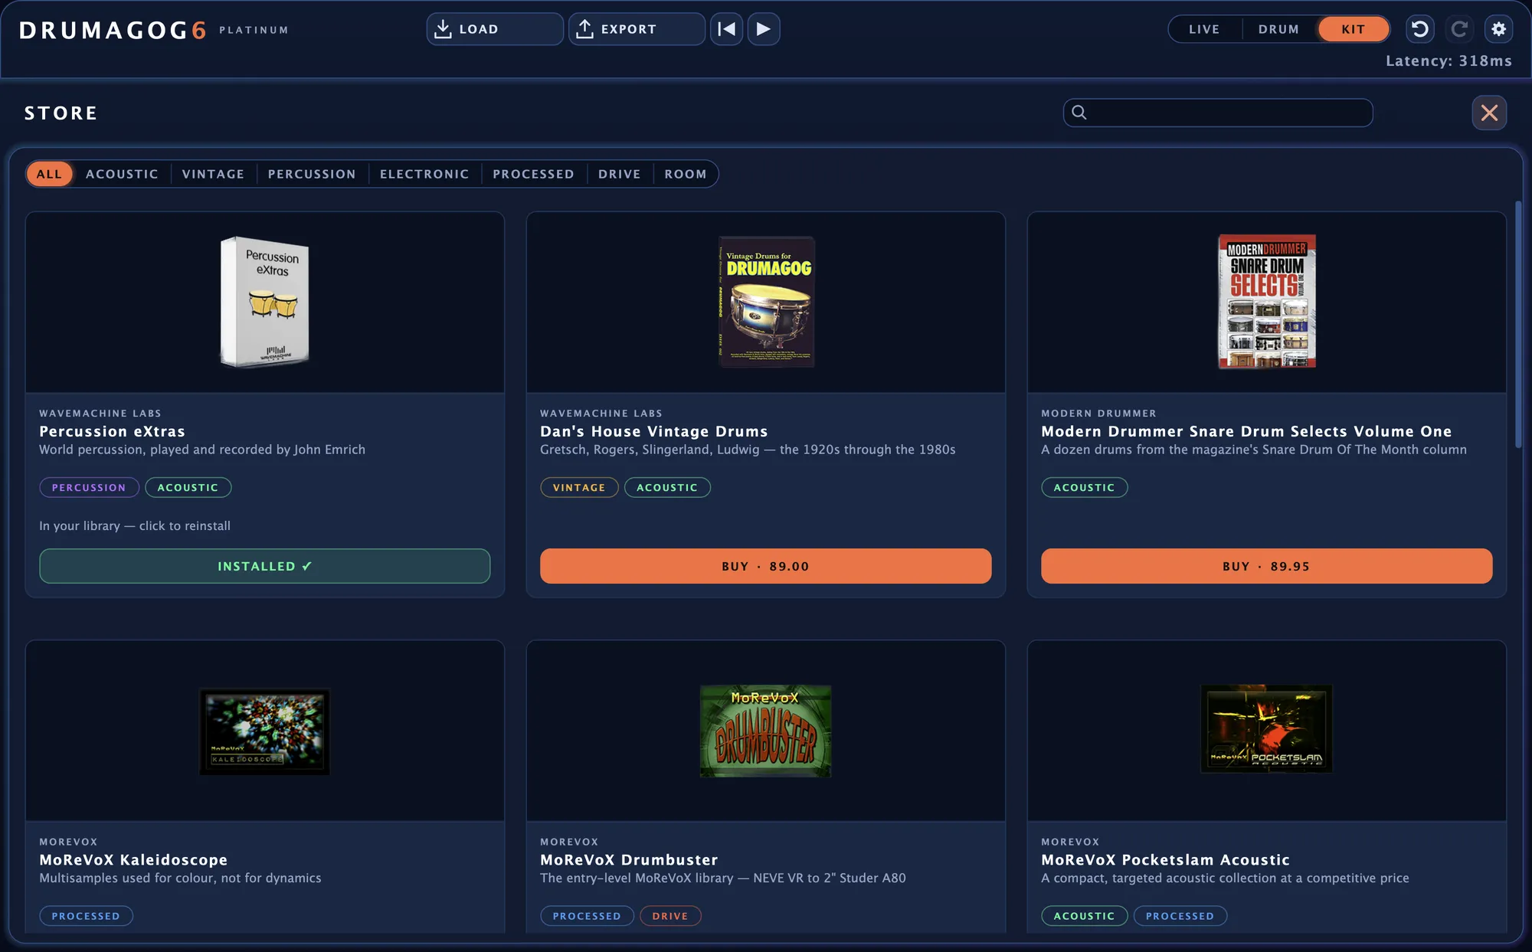
Task: Click PROCESSED tag on Kaleidoscope card
Action: (86, 916)
